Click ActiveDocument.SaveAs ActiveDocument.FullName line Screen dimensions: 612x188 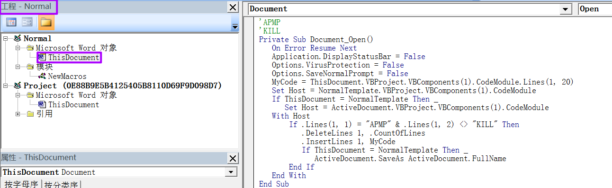pos(410,159)
